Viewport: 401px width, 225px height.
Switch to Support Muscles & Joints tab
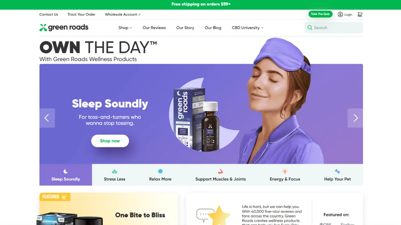(x=221, y=175)
